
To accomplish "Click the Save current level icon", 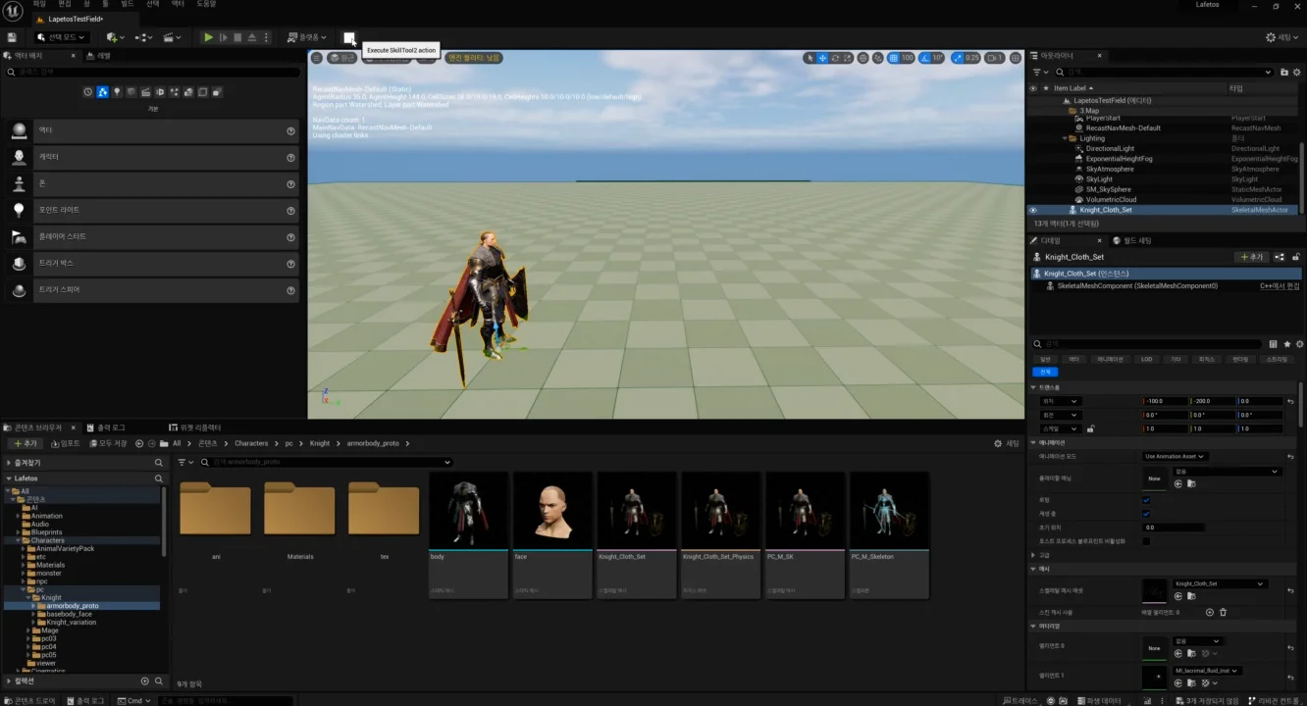I will 12,37.
